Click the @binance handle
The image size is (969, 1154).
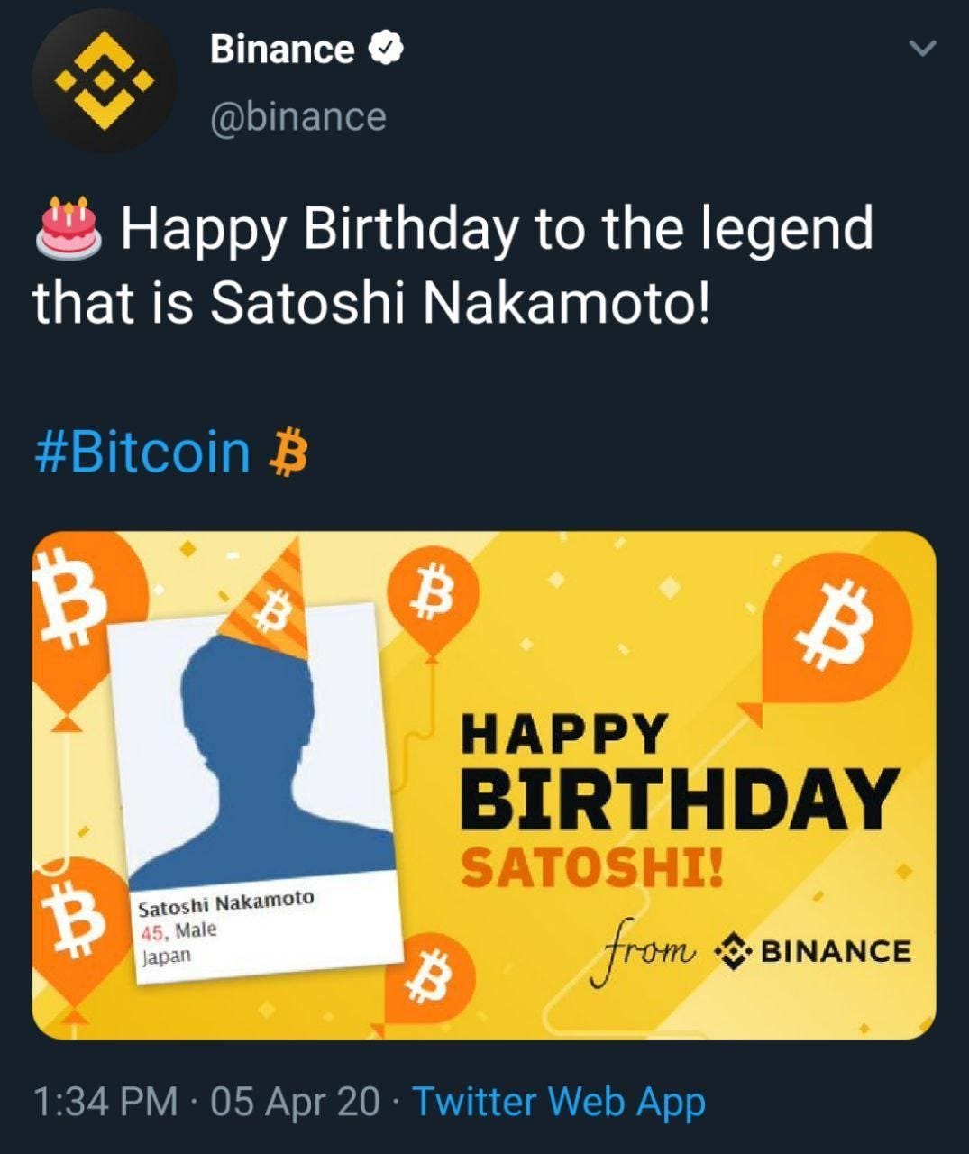click(x=297, y=115)
